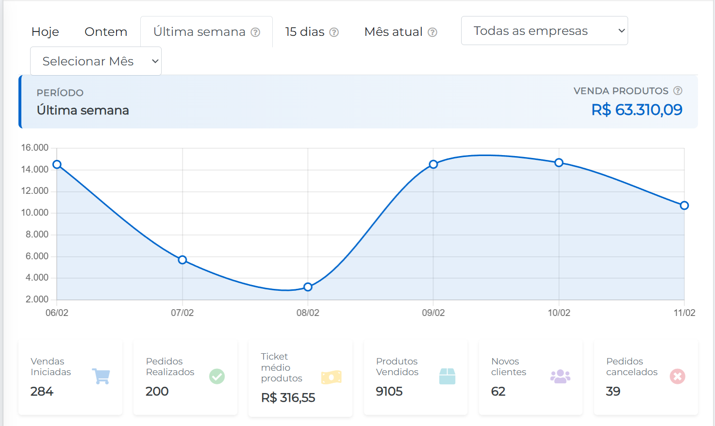Click the R$ 63.310,09 sales total
The width and height of the screenshot is (715, 426).
(x=636, y=110)
